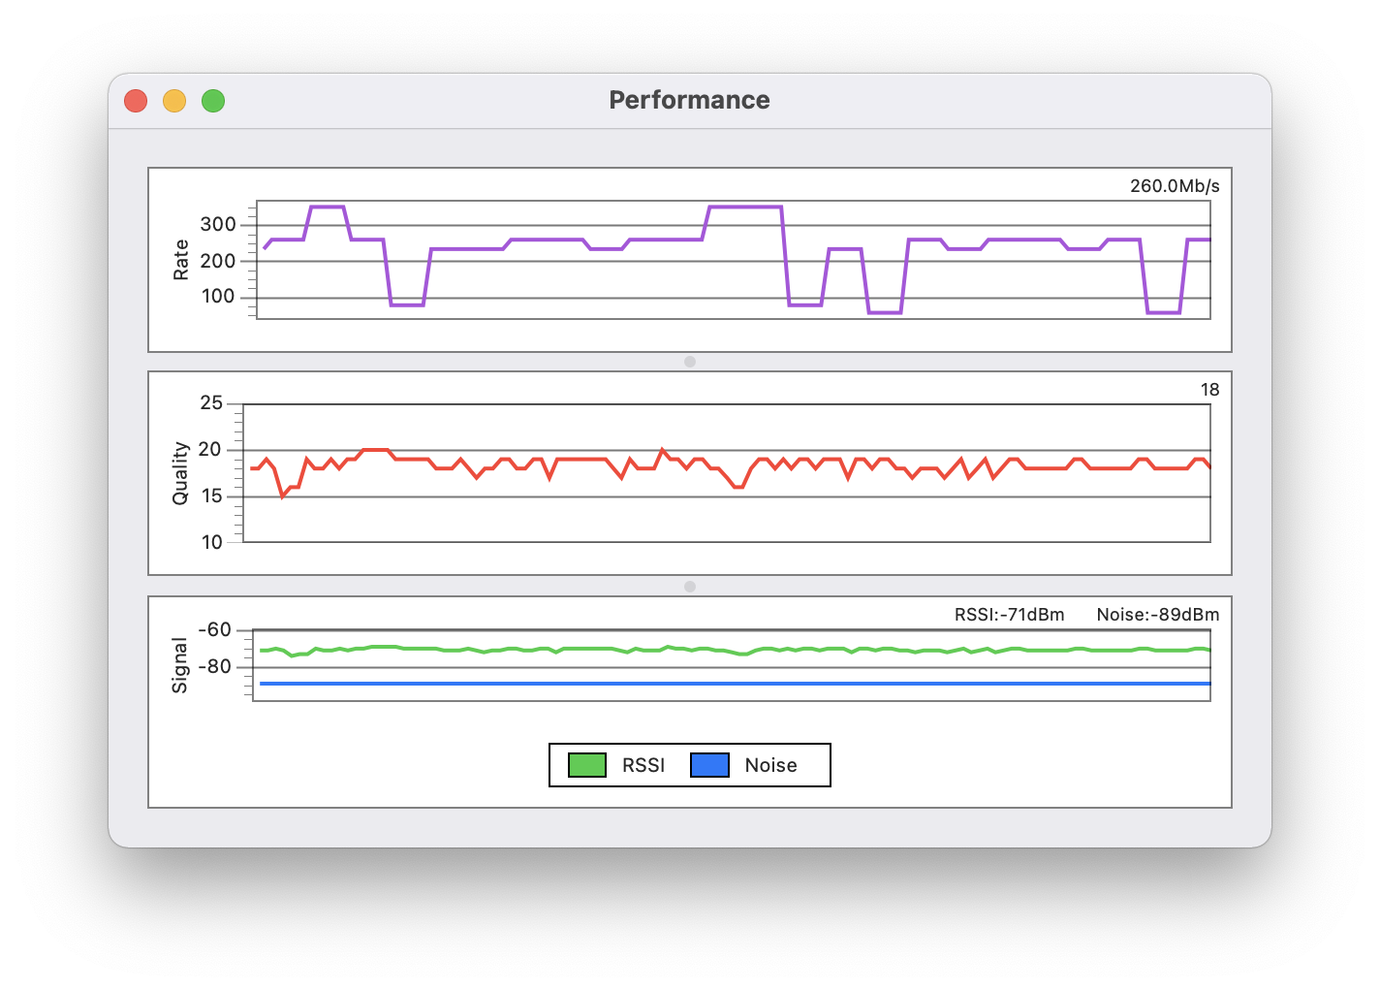Image resolution: width=1380 pixels, height=991 pixels.
Task: Click the -60 tick on Signal axis
Action: click(x=215, y=630)
